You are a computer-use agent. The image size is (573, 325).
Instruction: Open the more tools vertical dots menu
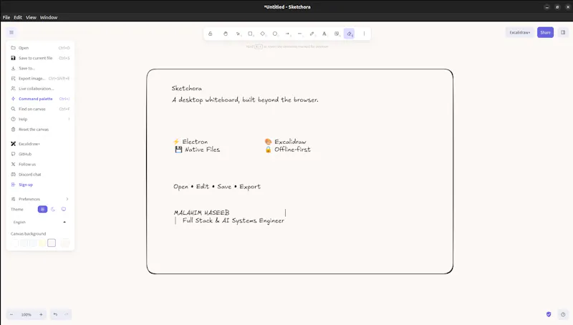click(364, 34)
